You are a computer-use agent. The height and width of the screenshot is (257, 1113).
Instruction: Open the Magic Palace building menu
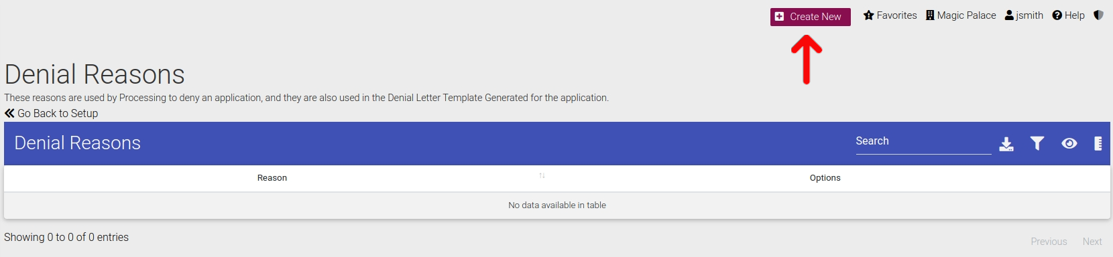961,15
